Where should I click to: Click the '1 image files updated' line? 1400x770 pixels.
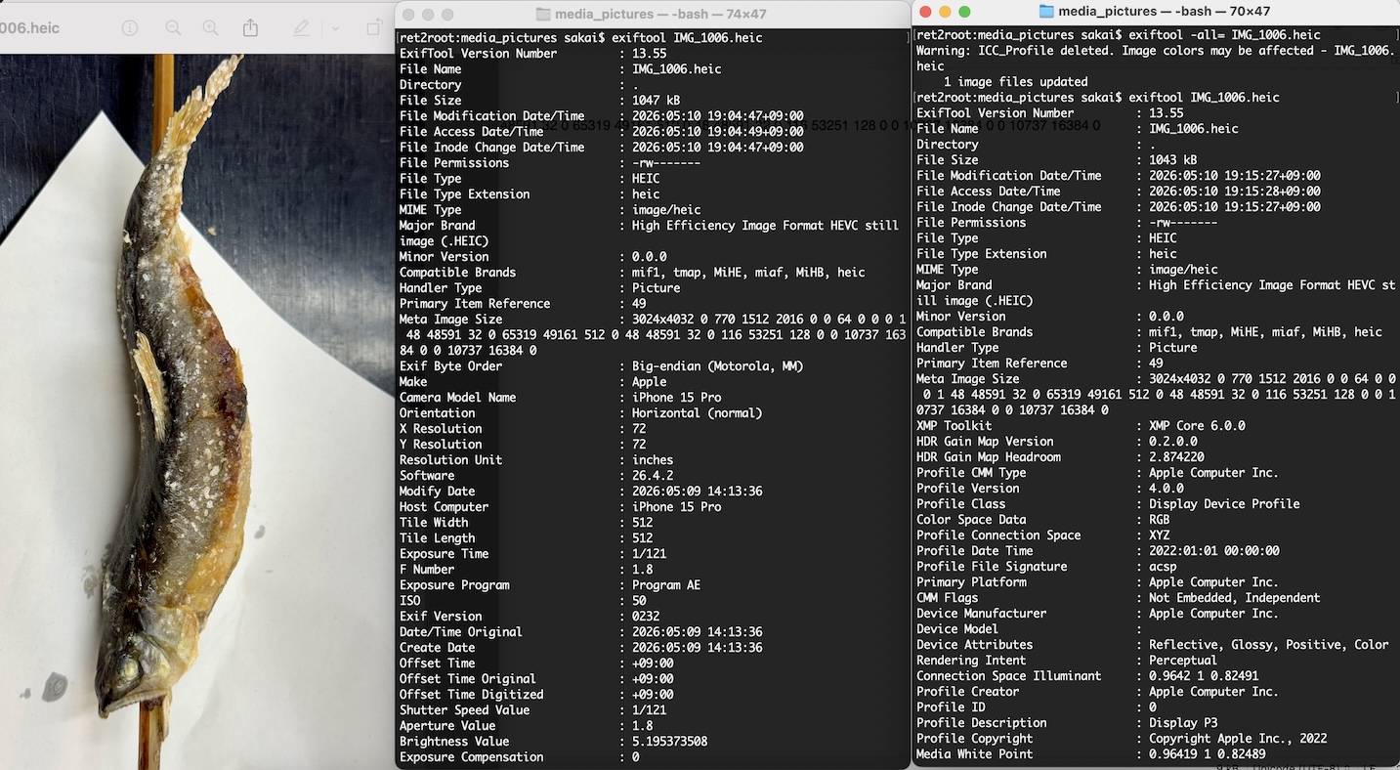(1016, 82)
